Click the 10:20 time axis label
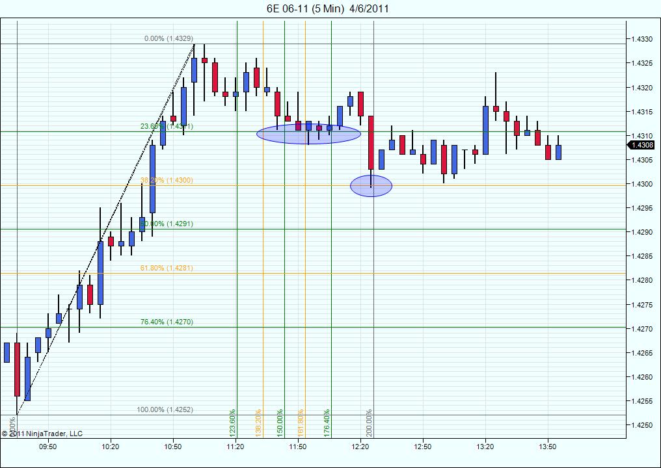This screenshot has width=661, height=468. [110, 447]
